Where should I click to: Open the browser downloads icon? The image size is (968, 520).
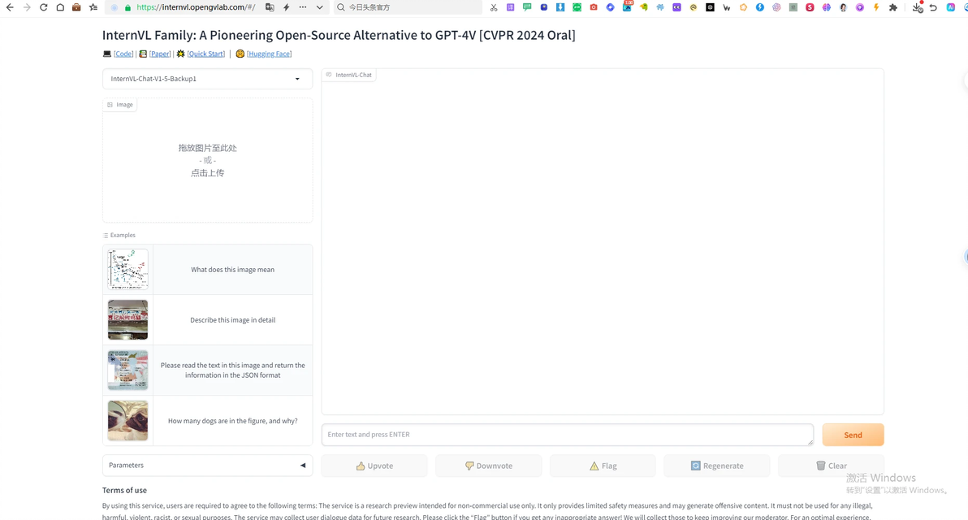tap(917, 7)
